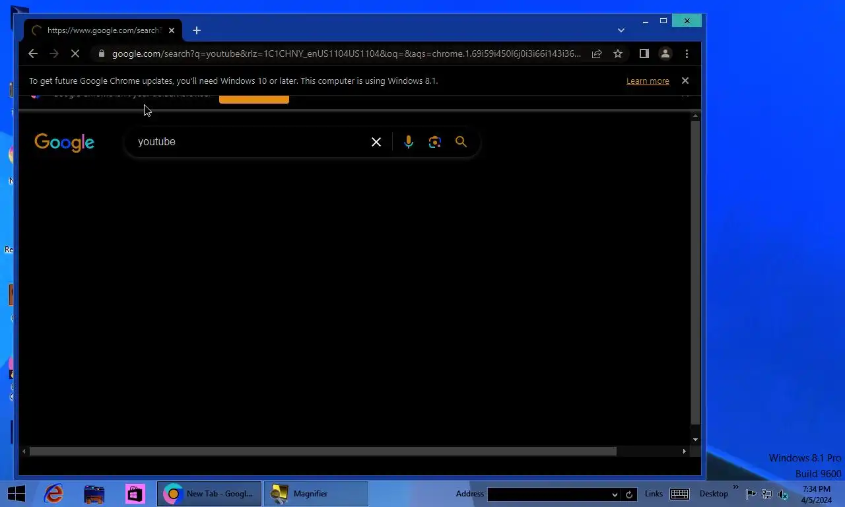Toggle the Chrome side panel
The width and height of the screenshot is (845, 507).
(644, 53)
